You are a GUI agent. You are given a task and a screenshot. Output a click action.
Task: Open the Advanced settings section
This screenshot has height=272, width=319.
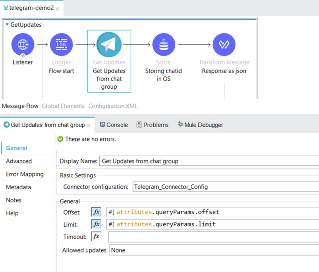click(19, 161)
